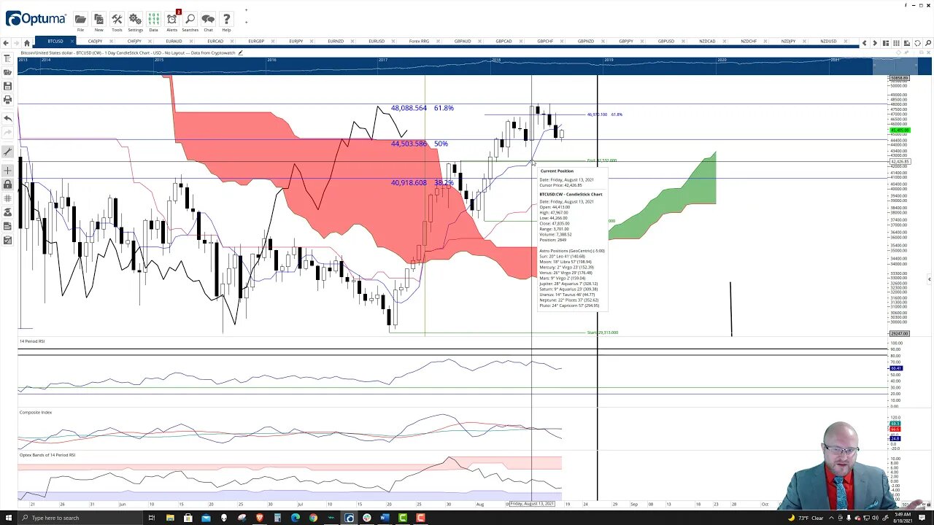This screenshot has height=525, width=934.
Task: Click the green current price label on scale
Action: [899, 131]
